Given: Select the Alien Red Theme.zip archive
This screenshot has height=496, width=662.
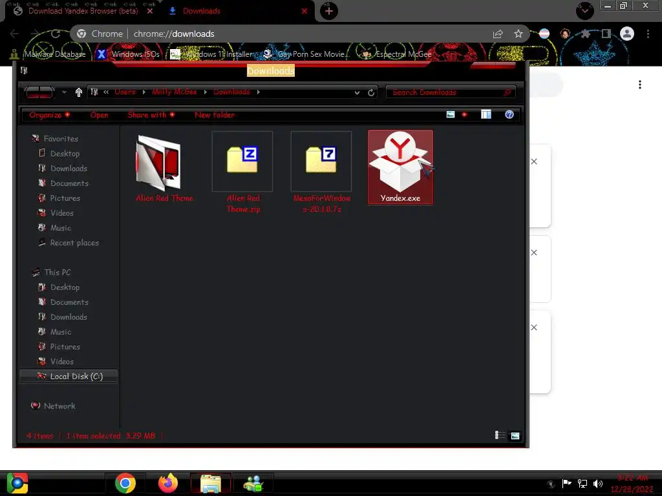Looking at the screenshot, I should pos(243,172).
